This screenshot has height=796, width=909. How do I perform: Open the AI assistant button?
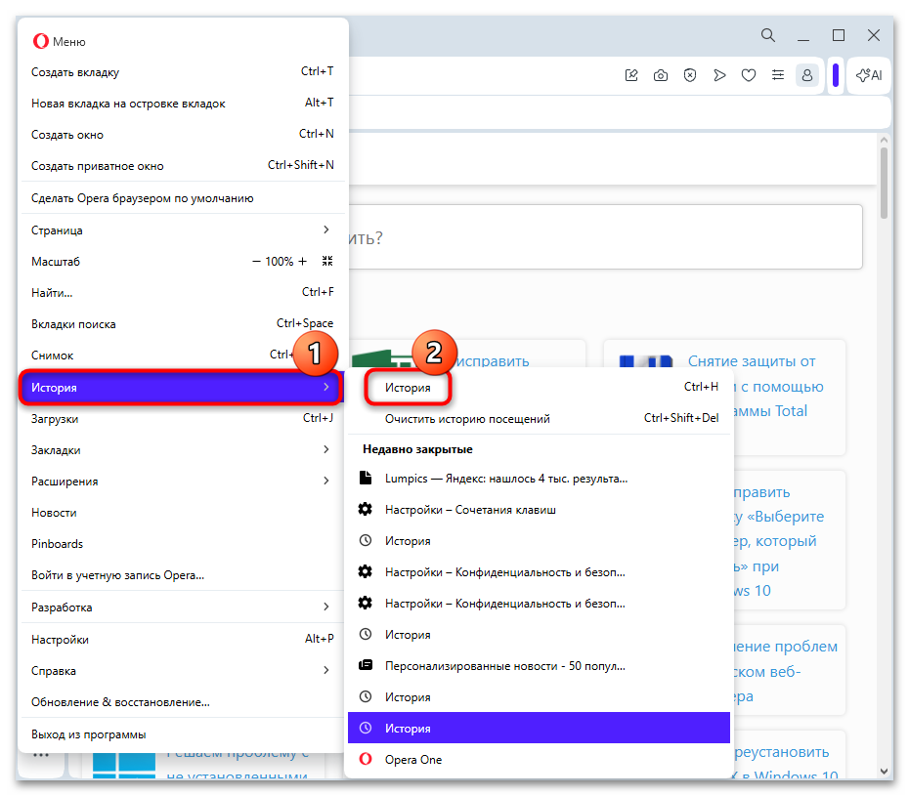[x=869, y=75]
